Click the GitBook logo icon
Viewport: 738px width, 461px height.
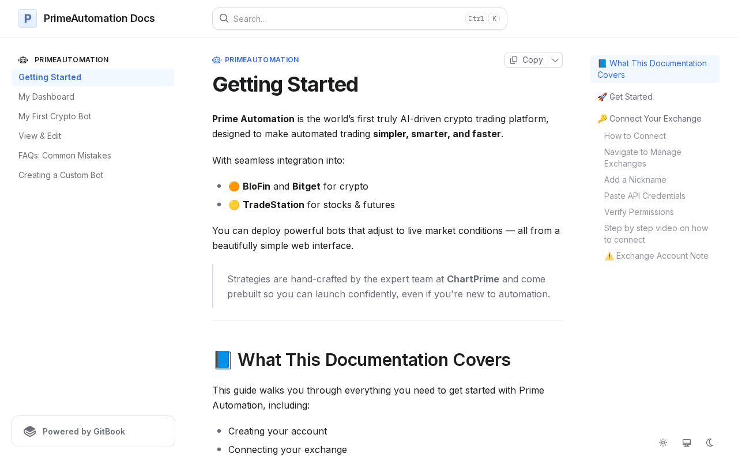click(30, 432)
